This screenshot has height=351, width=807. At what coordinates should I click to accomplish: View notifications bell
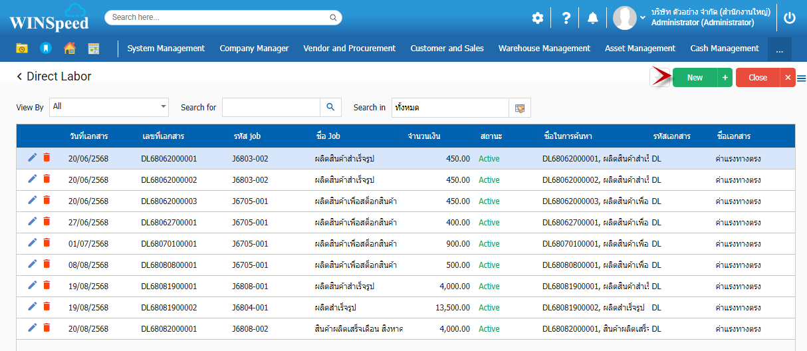[x=593, y=18]
